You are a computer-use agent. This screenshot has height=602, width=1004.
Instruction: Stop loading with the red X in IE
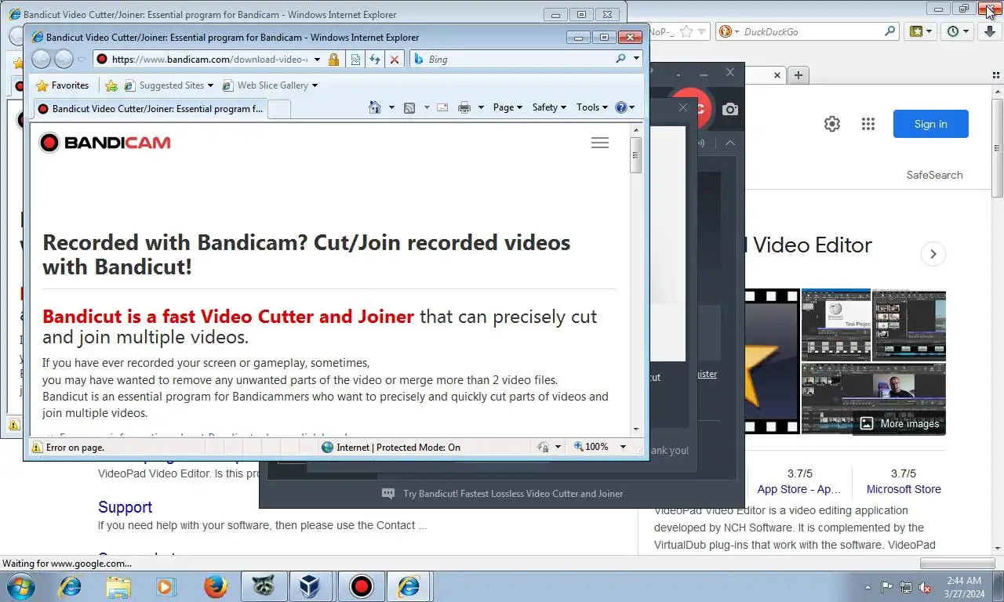coord(395,59)
